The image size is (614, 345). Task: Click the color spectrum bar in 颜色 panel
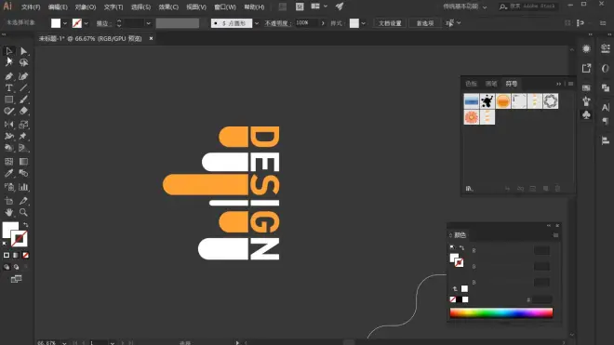(x=501, y=312)
